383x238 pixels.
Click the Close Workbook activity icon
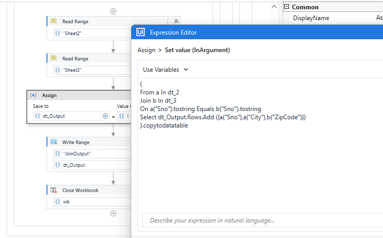click(x=54, y=191)
